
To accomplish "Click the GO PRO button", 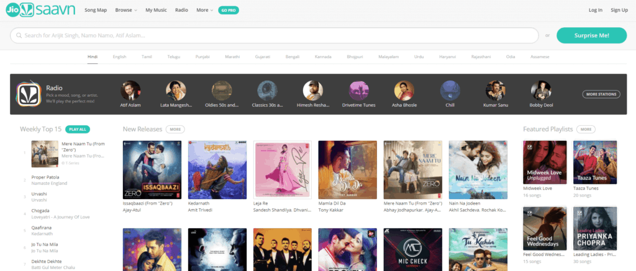I will 229,10.
